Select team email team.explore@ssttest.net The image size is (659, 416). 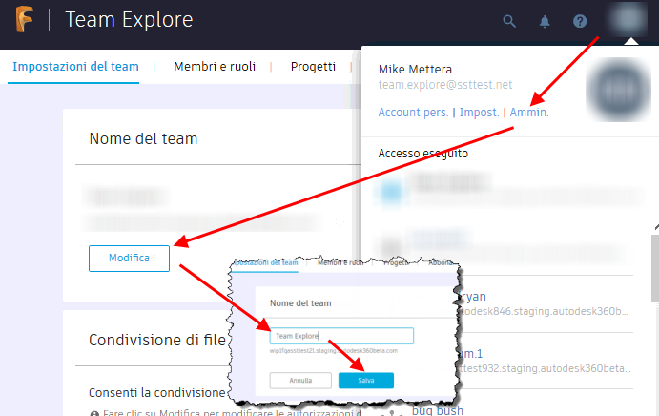[x=445, y=85]
